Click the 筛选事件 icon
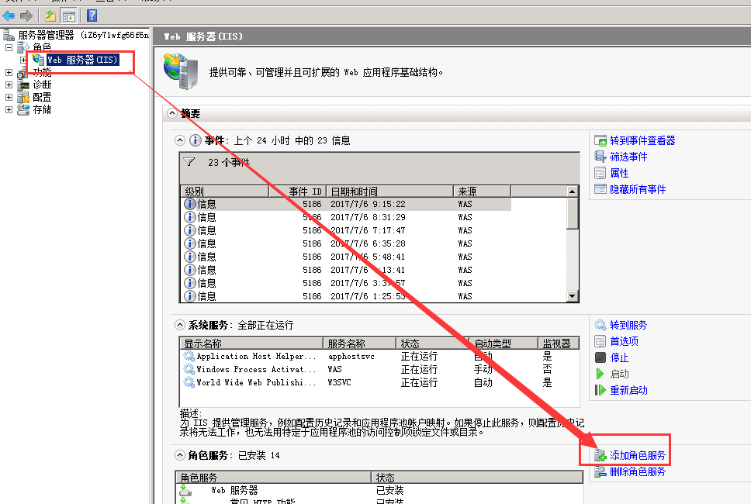This screenshot has width=751, height=504. click(600, 157)
